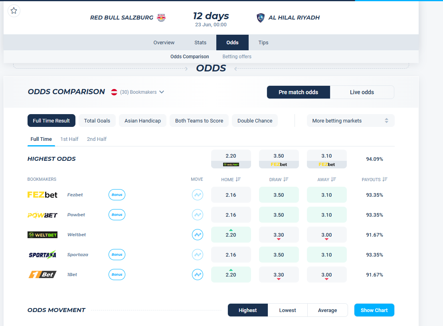This screenshot has height=326, width=443.
Task: Switch to the Stats tab
Action: coord(200,43)
